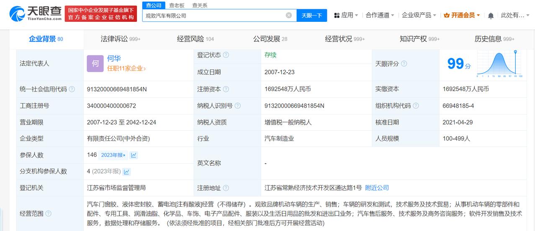Open legal representative 何华 link
535x231 pixels.
coord(114,59)
